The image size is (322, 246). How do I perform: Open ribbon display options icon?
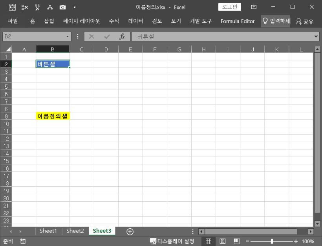point(254,7)
